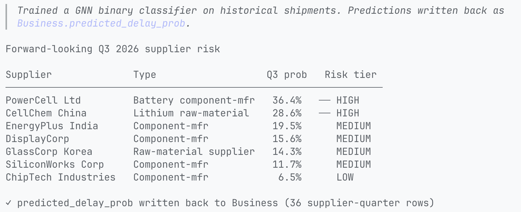Click the blockquote bar beside the GNN note
The height and width of the screenshot is (212, 521).
(x=6, y=17)
